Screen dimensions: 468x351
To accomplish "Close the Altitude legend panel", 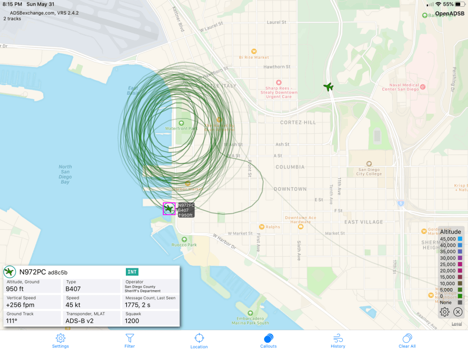I will [458, 312].
